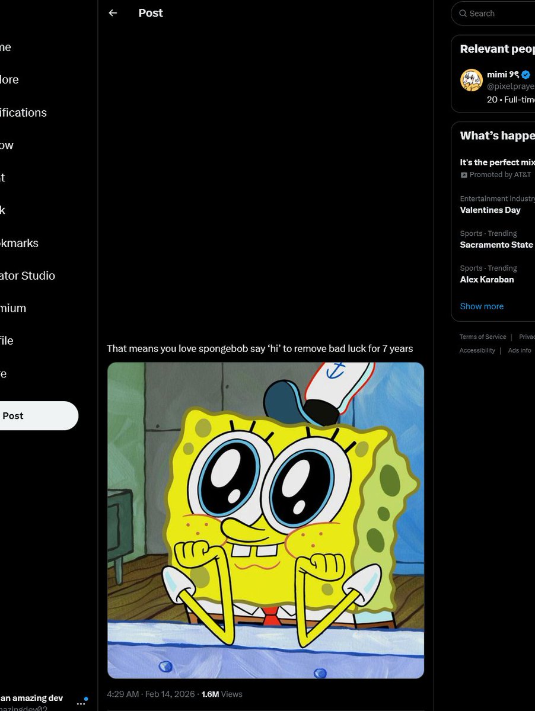535x711 pixels.
Task: Click the Show more link
Action: point(481,306)
